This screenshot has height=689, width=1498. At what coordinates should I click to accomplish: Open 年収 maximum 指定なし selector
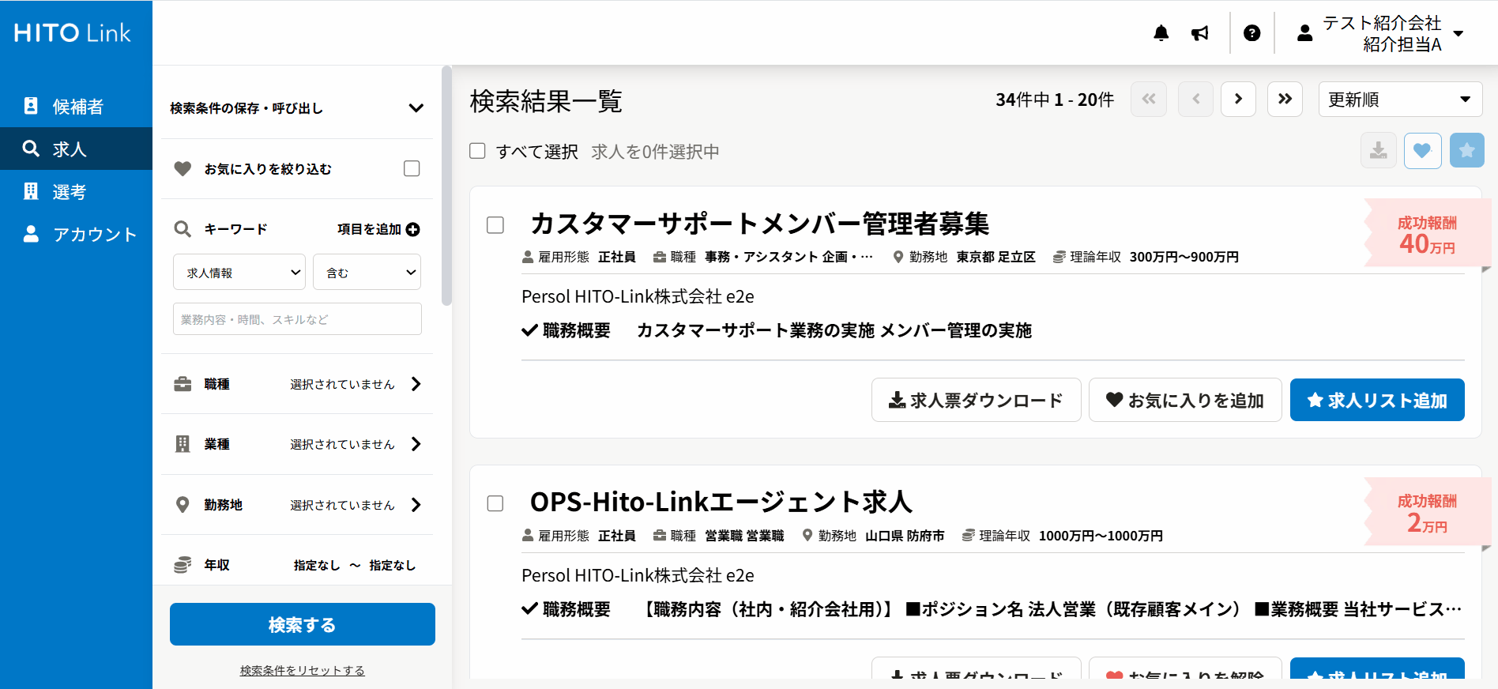pos(392,565)
